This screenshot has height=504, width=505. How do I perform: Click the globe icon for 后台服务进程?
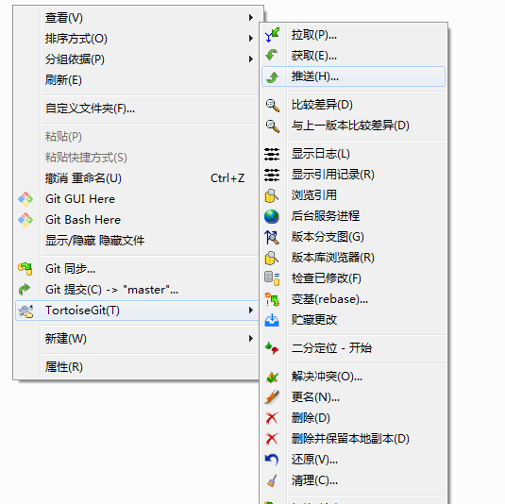(272, 216)
